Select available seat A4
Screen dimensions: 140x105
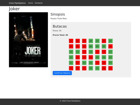[x=91, y=41]
